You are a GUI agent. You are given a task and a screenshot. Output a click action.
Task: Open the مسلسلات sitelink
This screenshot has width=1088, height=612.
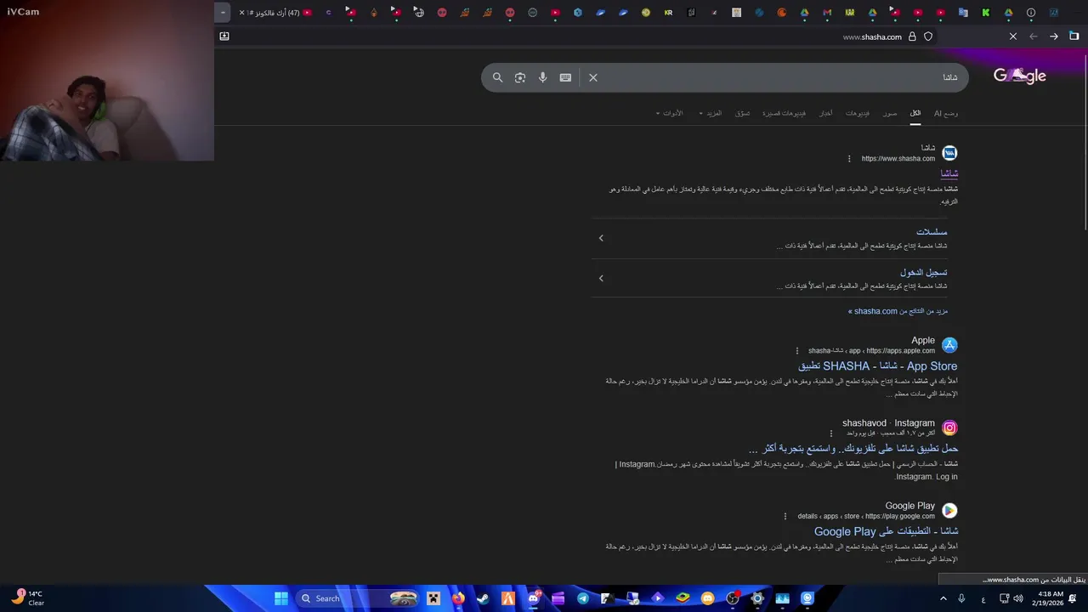tap(932, 232)
